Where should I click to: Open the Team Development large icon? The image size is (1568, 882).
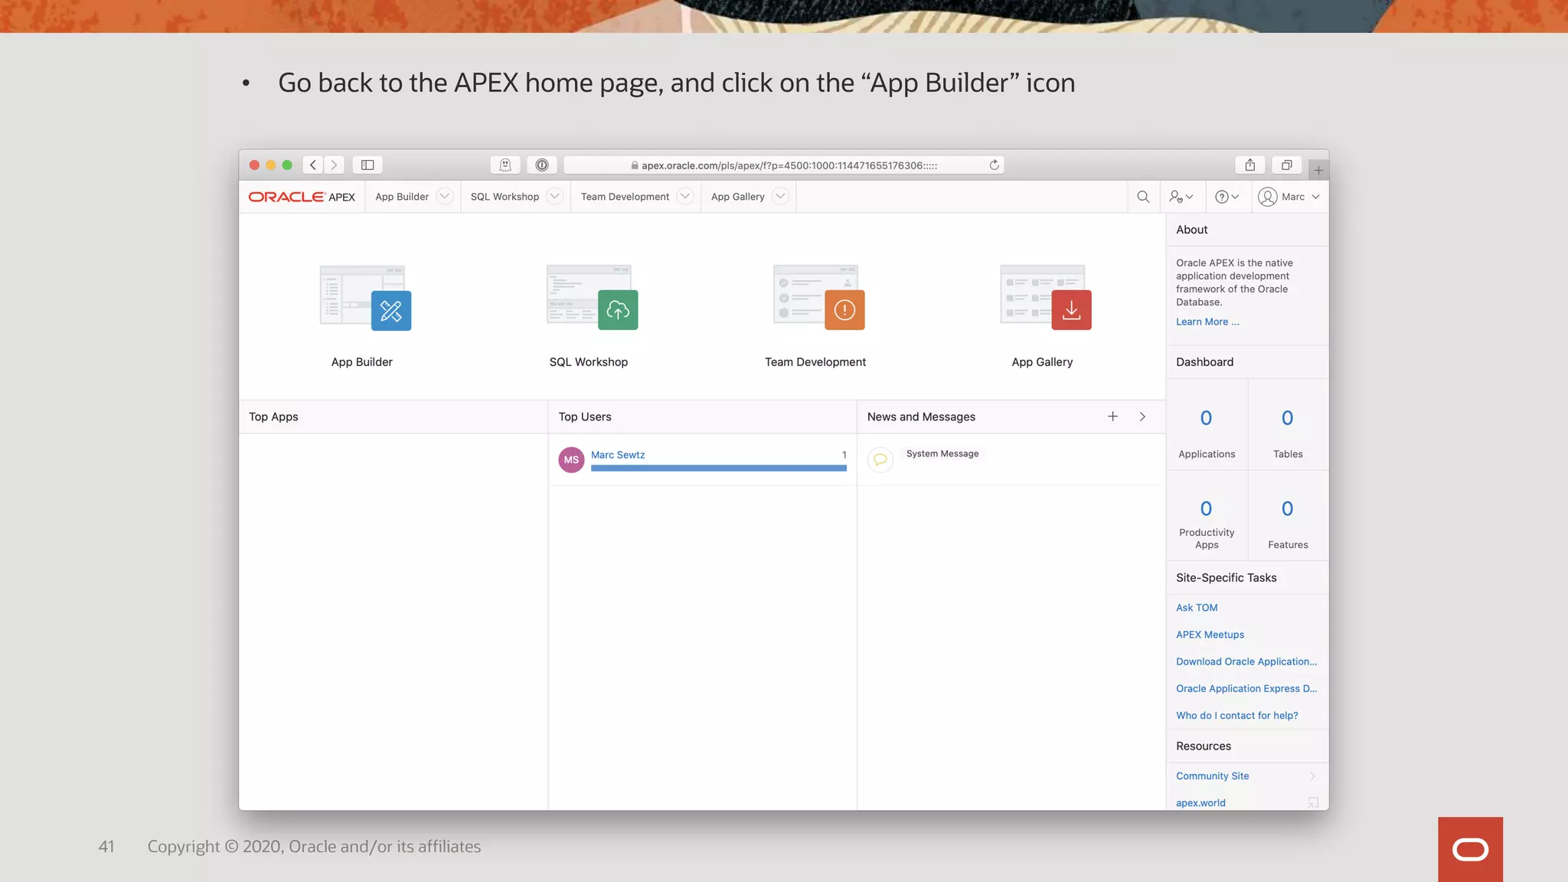pyautogui.click(x=818, y=298)
